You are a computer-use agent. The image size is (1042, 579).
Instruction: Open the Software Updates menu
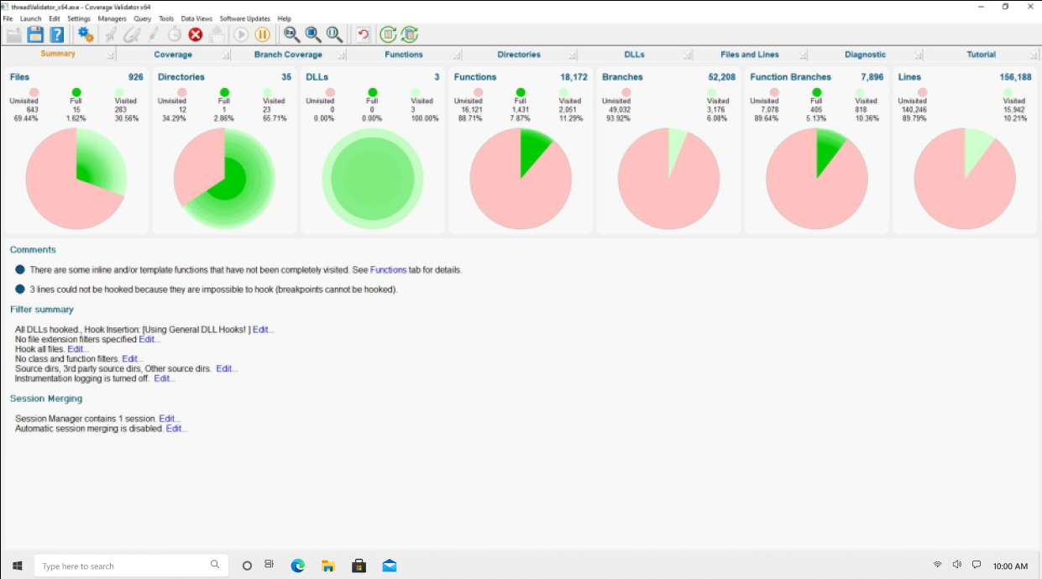point(245,18)
